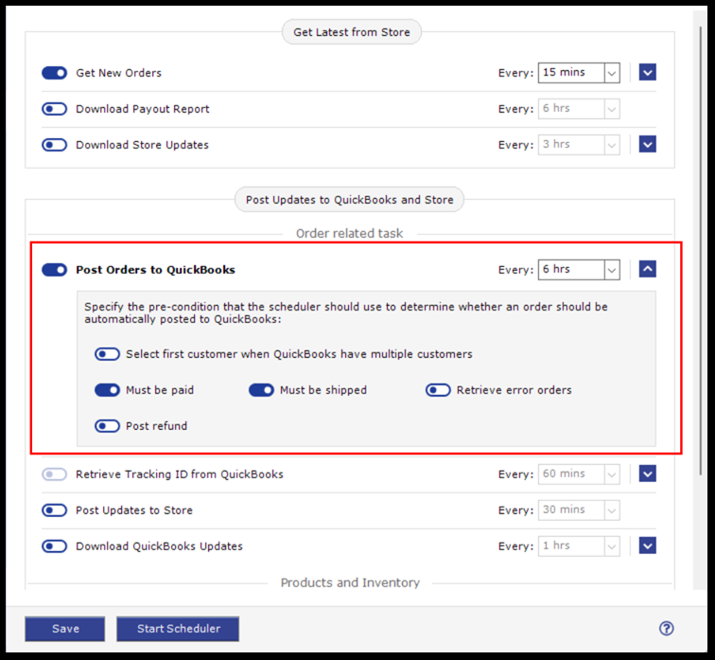Viewport: 715px width, 660px height.
Task: Open Post Orders to QuickBooks interval dropdown
Action: coord(579,270)
